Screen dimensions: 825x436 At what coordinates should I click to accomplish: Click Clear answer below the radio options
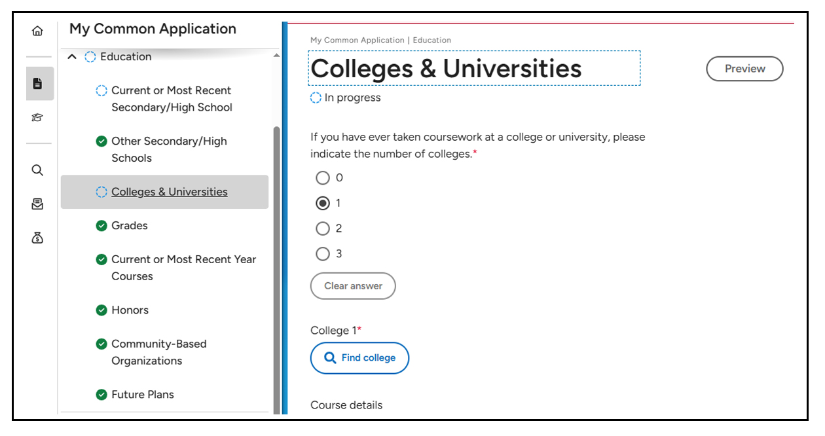click(x=353, y=286)
